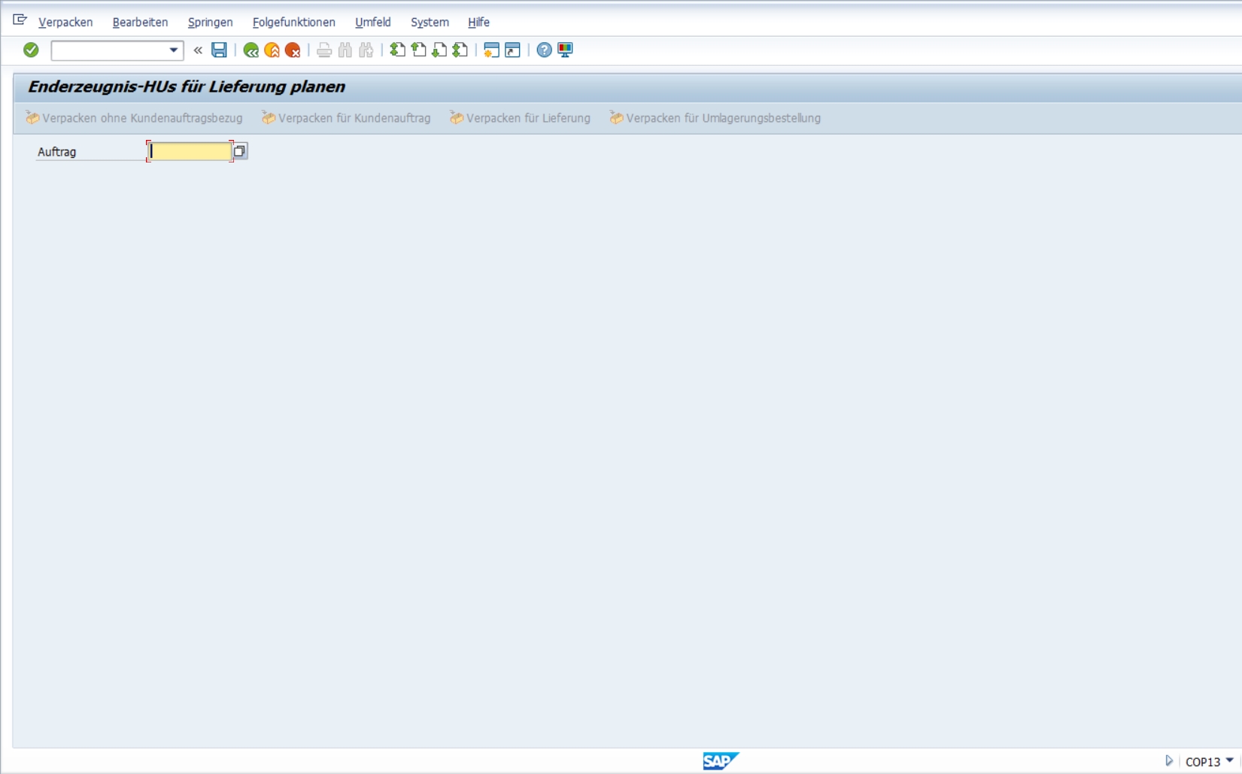Click the red Cancel icon
The width and height of the screenshot is (1242, 774).
(x=293, y=50)
